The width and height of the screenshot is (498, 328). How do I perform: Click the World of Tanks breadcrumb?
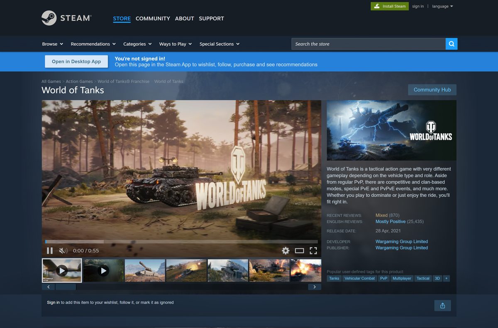point(168,82)
